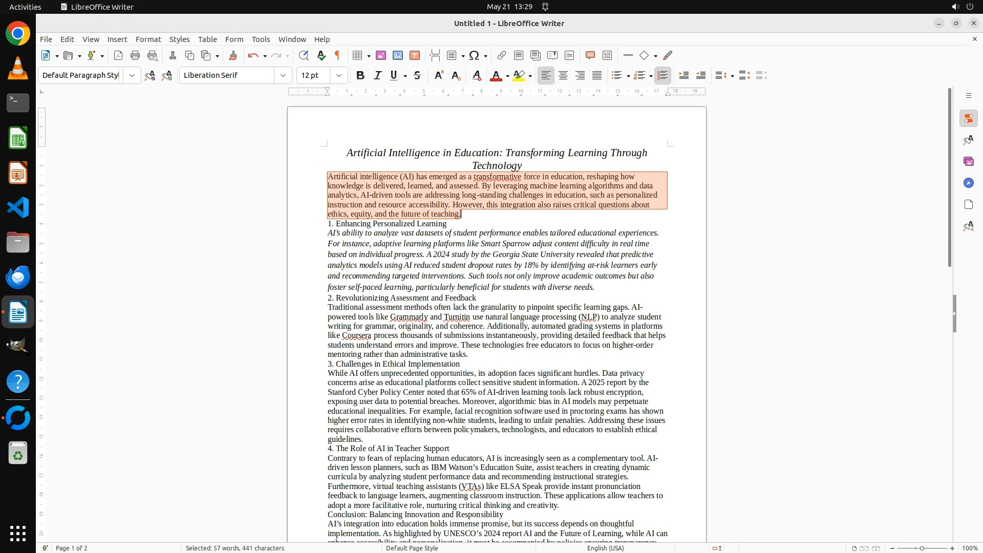The image size is (983, 553).
Task: Toggle Bold formatting
Action: point(360,75)
